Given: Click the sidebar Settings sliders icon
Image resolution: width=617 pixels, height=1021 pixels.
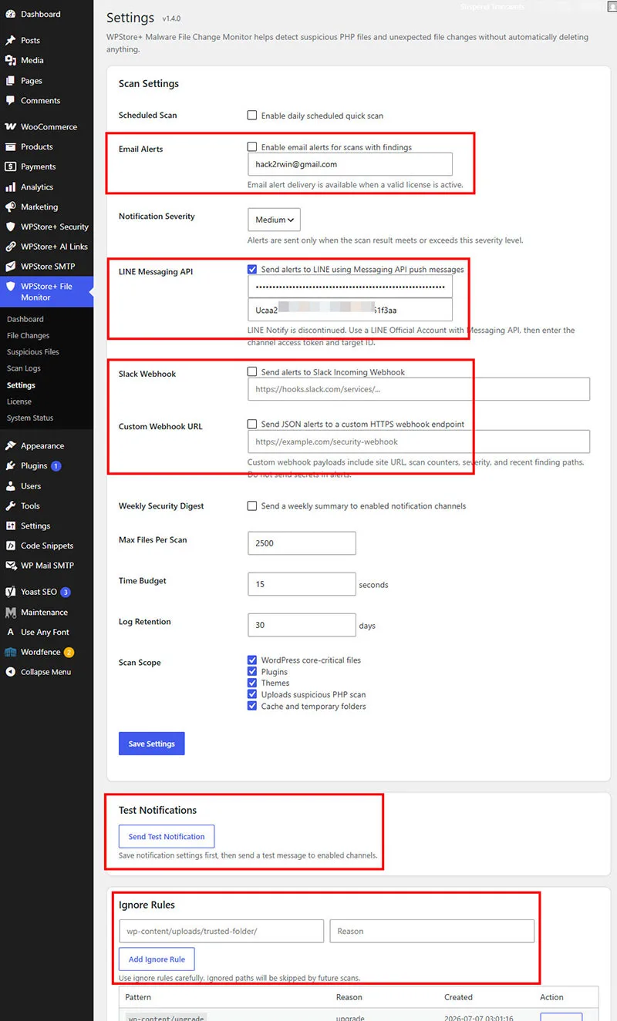Looking at the screenshot, I should 10,526.
